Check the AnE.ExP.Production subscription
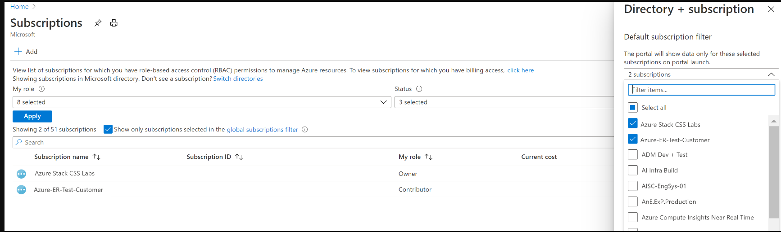This screenshot has width=781, height=232. pyautogui.click(x=633, y=201)
